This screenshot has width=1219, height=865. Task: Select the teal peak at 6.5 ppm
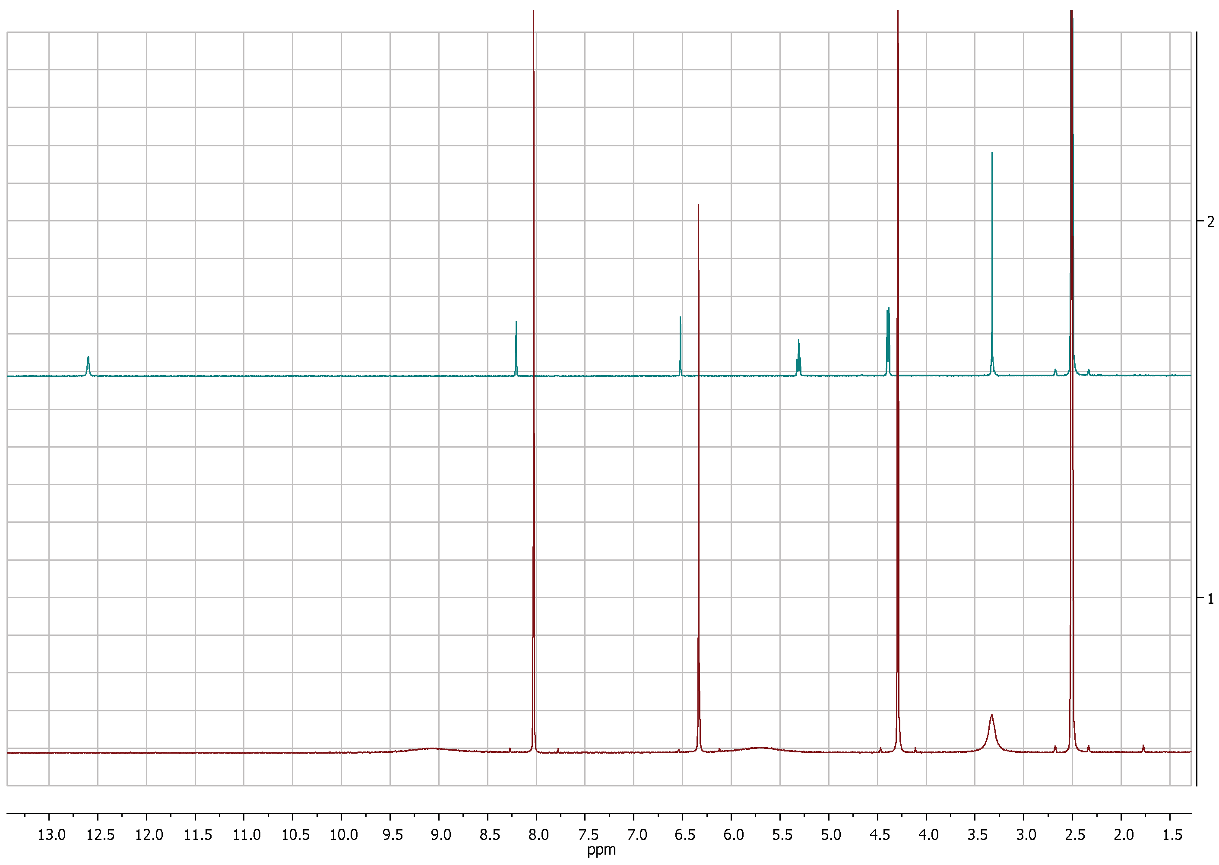pyautogui.click(x=681, y=335)
